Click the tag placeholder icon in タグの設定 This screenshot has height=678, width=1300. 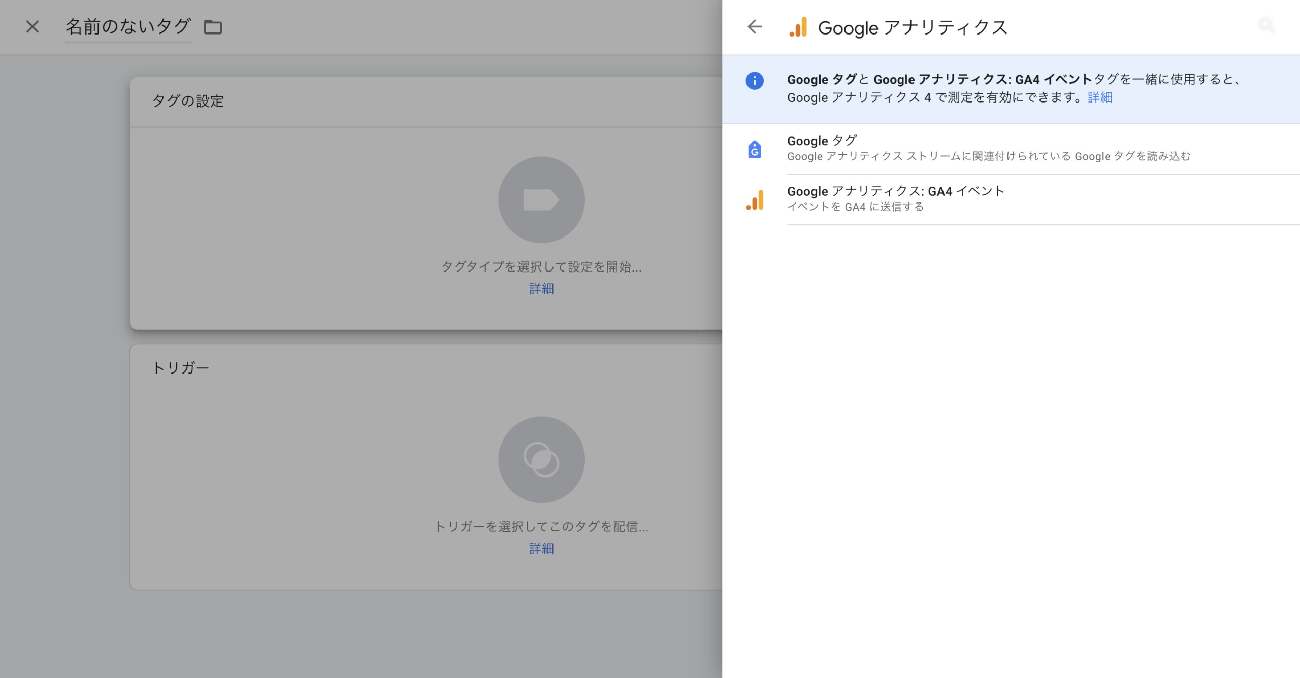click(541, 199)
